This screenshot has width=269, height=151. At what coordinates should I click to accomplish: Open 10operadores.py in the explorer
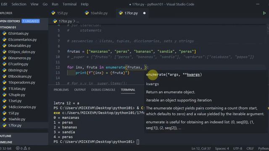click(21, 83)
